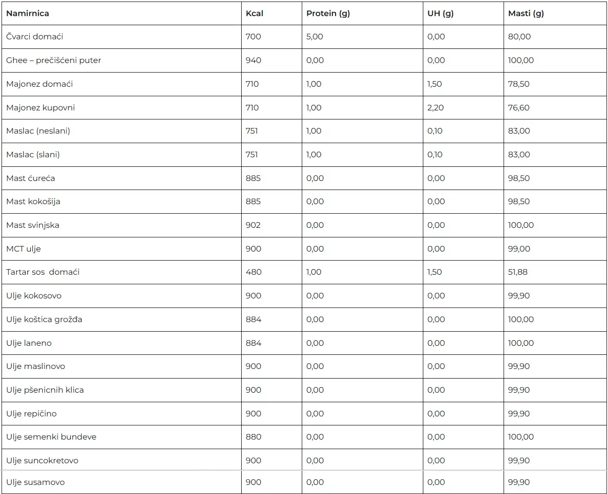Click the UH (g) column header
Image resolution: width=608 pixels, height=494 pixels.
[440, 14]
